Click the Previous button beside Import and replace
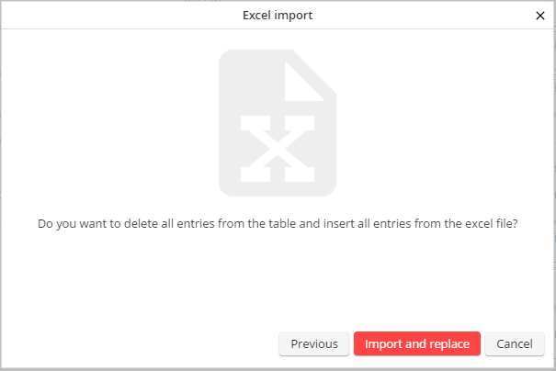The height and width of the screenshot is (371, 556). pos(314,343)
